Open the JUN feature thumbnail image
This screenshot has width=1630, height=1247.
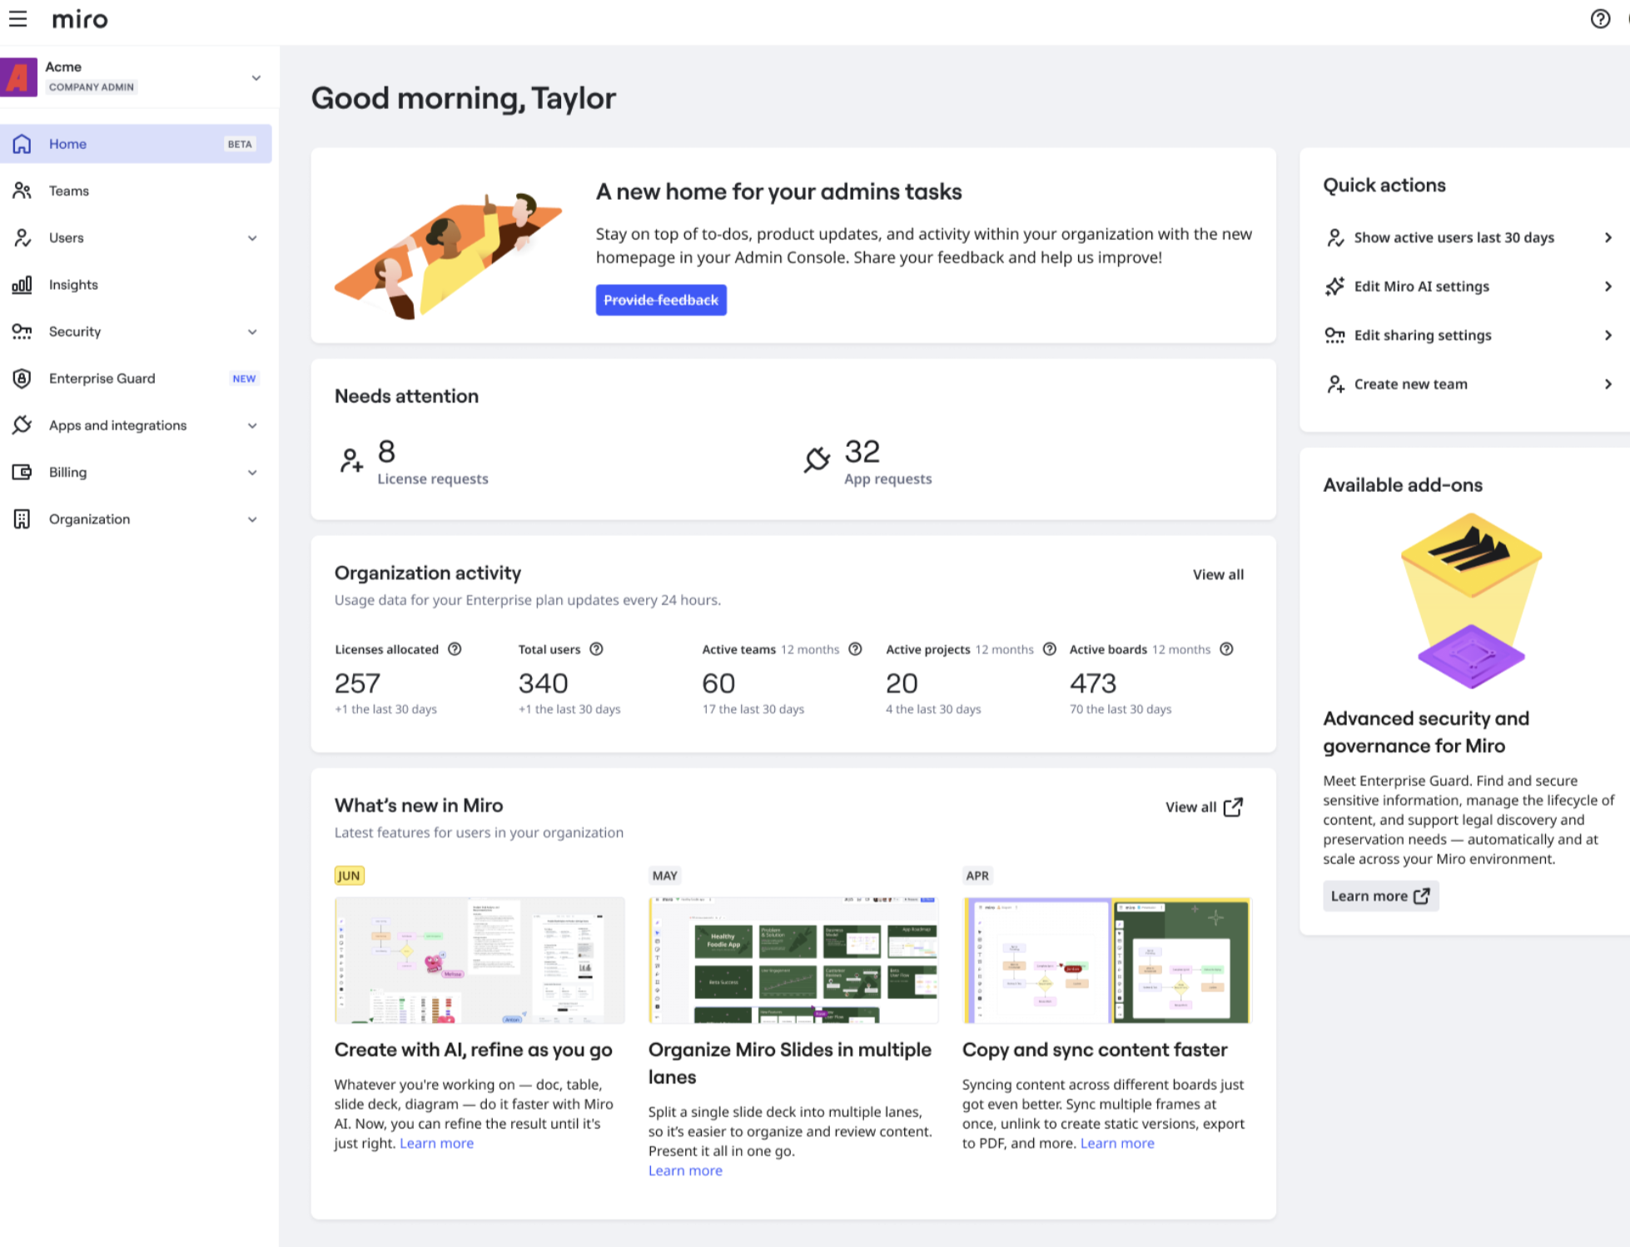pos(479,960)
